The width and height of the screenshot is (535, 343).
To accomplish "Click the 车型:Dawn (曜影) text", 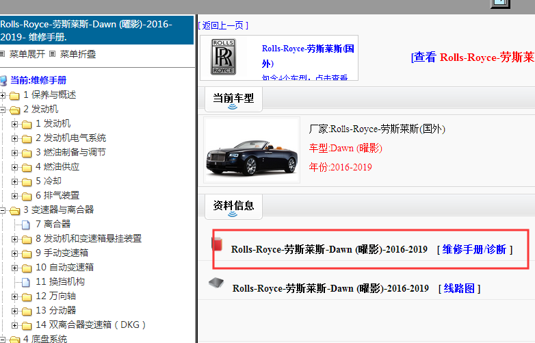I will 345,148.
